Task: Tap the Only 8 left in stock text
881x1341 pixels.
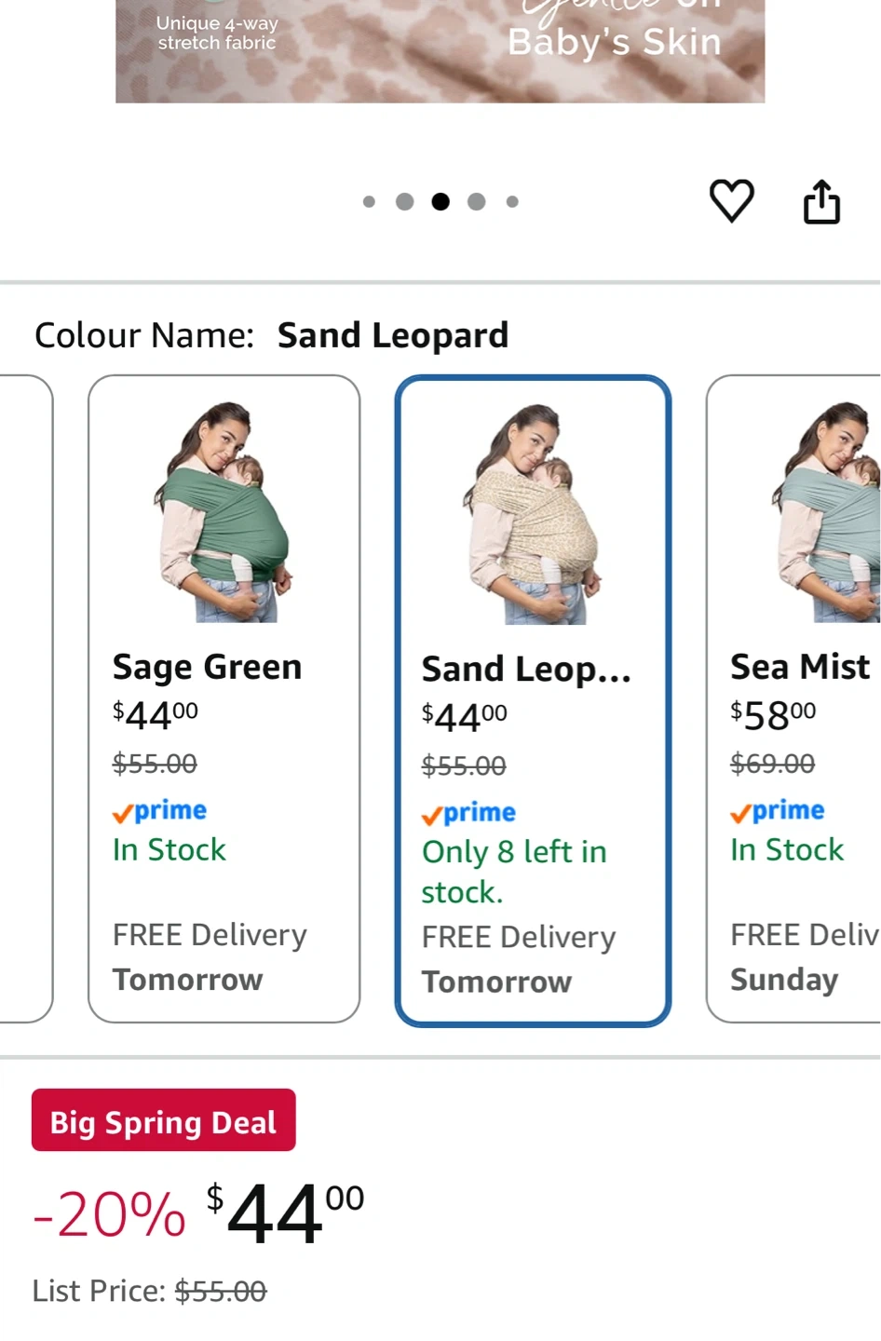Action: click(513, 872)
